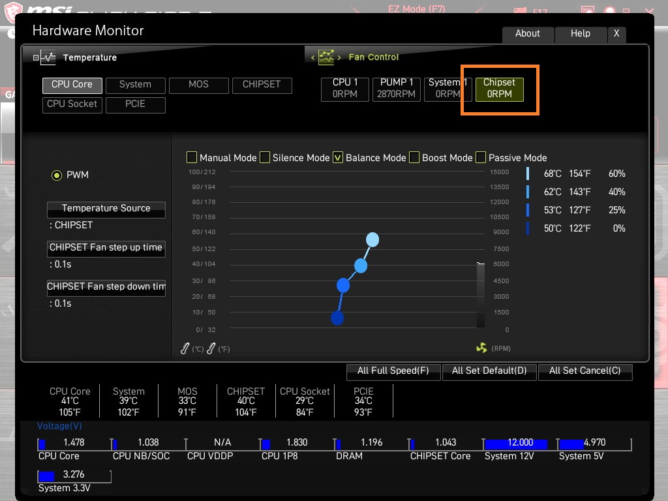668x501 pixels.
Task: Click the blue swatch for 53°C
Action: (x=528, y=210)
